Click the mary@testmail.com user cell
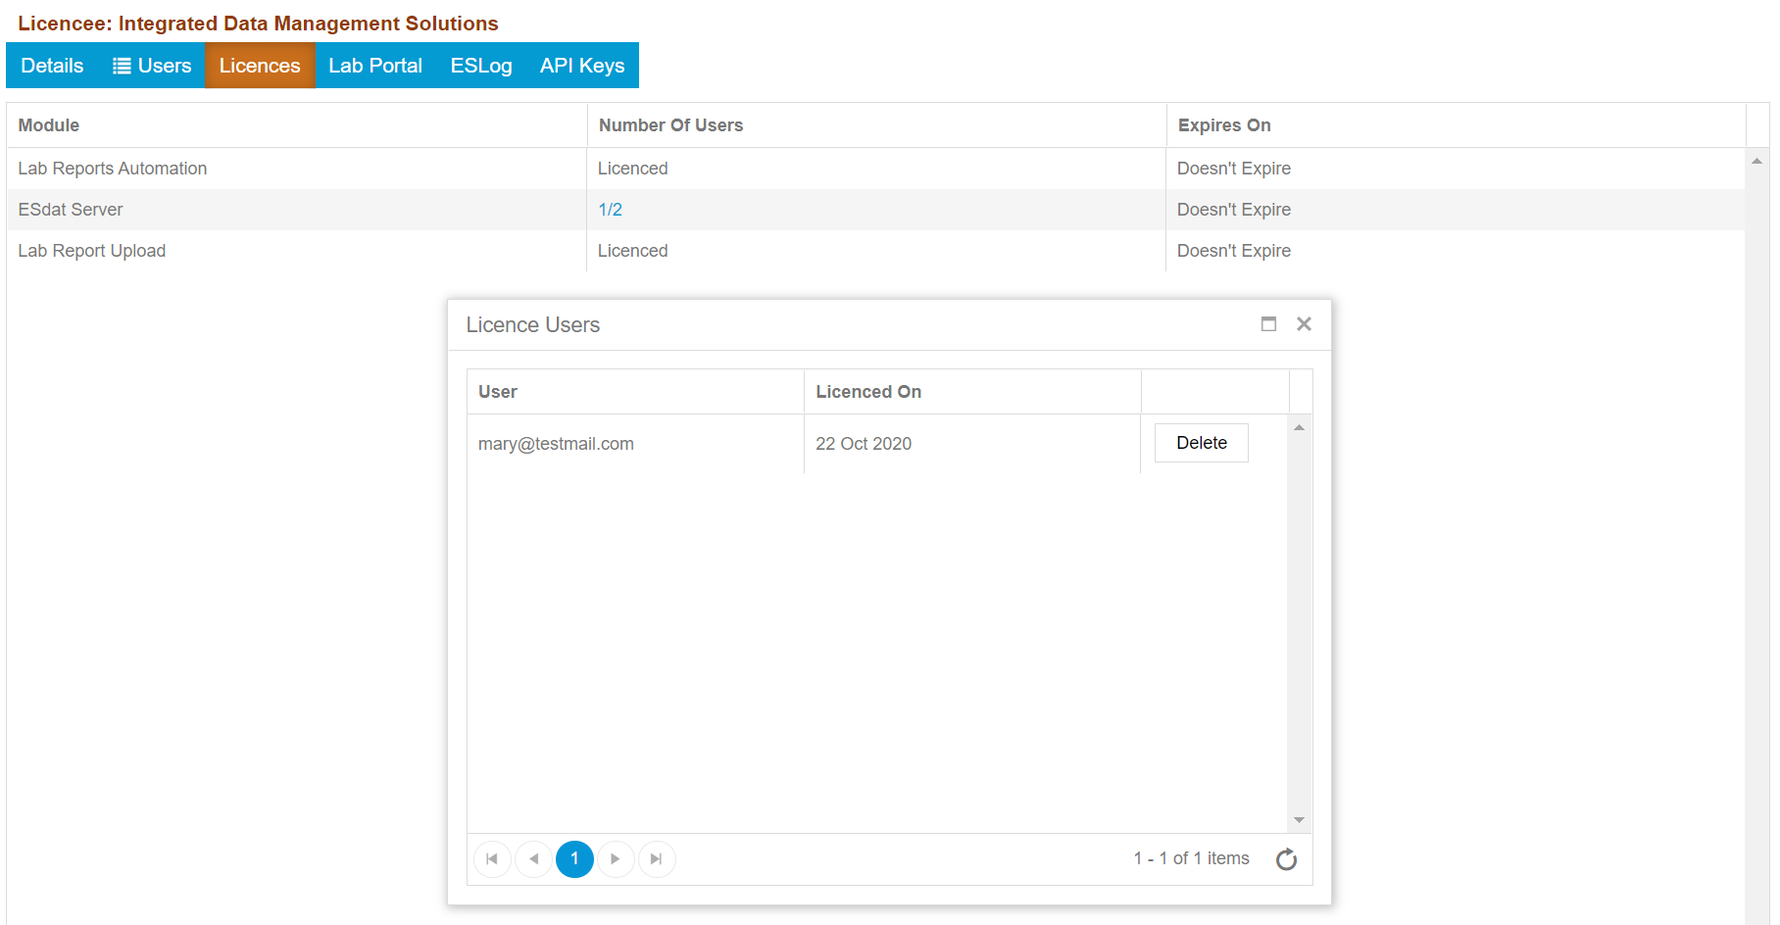The height and width of the screenshot is (925, 1780). tap(635, 444)
